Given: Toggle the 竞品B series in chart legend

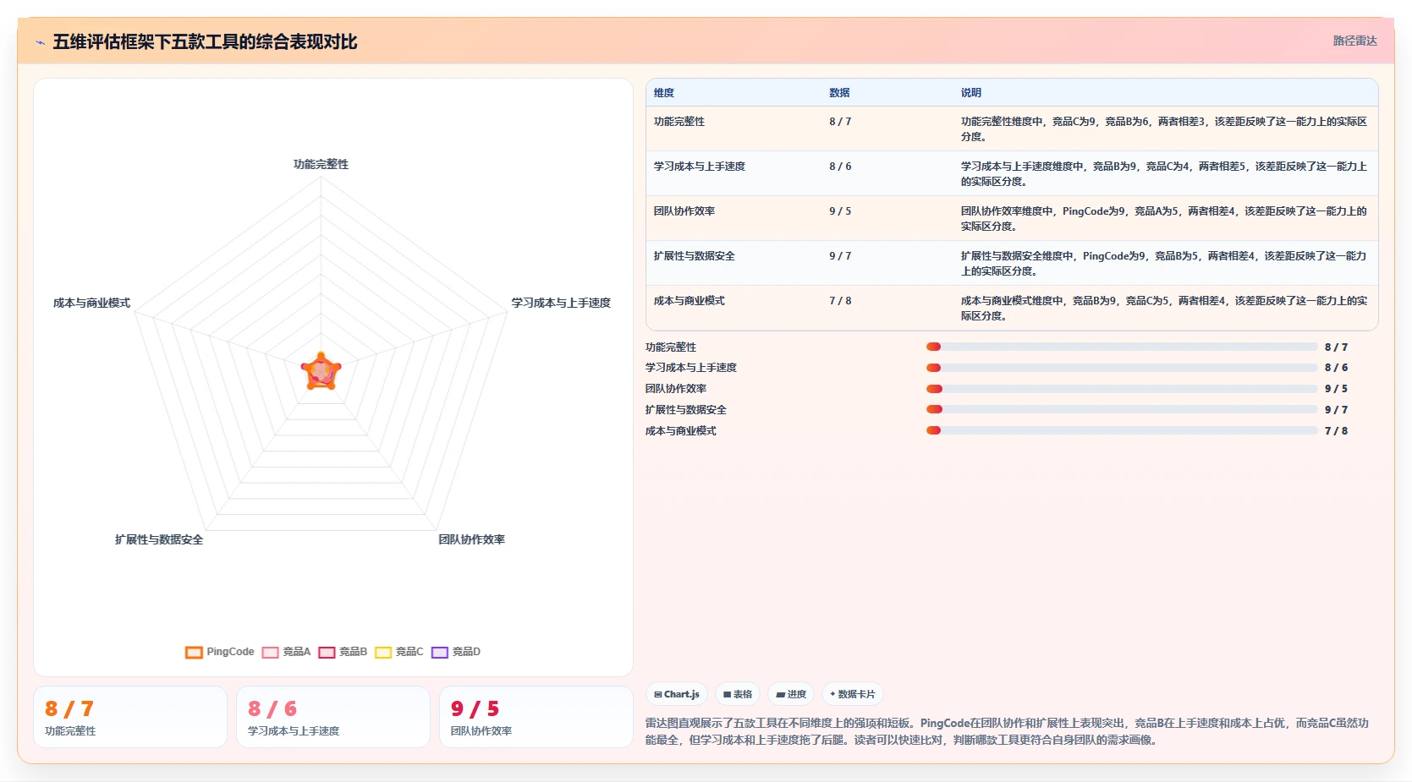Looking at the screenshot, I should [343, 652].
